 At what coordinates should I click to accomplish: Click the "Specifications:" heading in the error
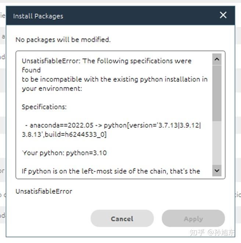[x=44, y=107]
